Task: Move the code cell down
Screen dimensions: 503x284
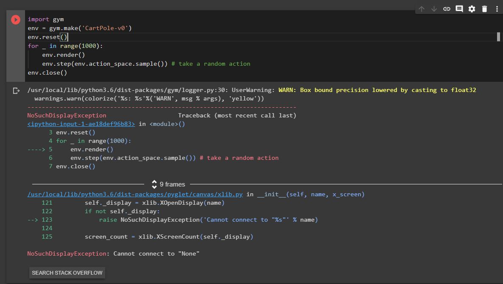Action: click(433, 8)
